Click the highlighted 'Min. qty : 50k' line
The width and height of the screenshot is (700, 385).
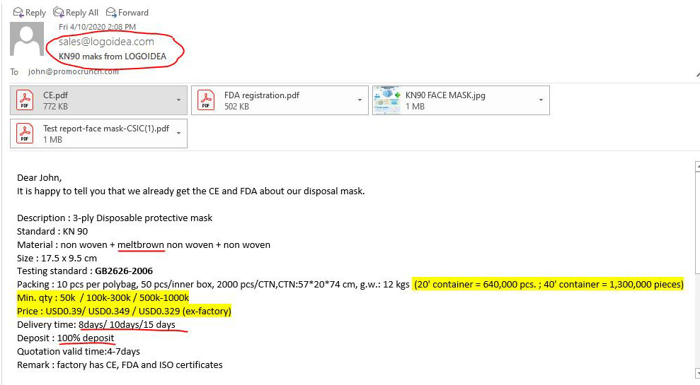103,297
